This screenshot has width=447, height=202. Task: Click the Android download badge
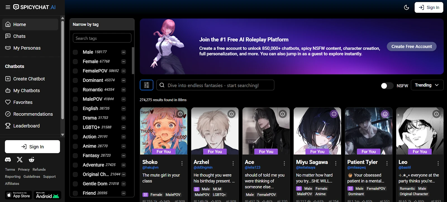click(47, 195)
